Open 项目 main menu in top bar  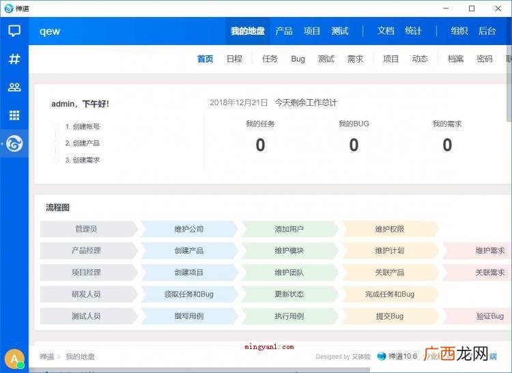coord(312,31)
